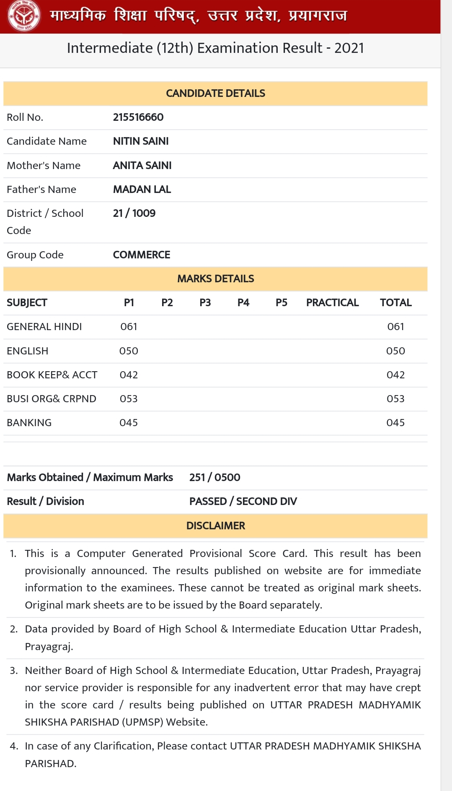Click the ENGLISH total marks 050
The width and height of the screenshot is (452, 791).
click(x=395, y=351)
